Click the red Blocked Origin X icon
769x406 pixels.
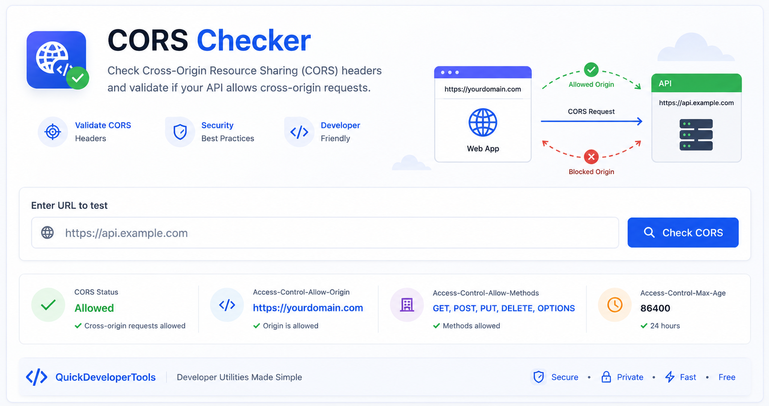coord(591,156)
